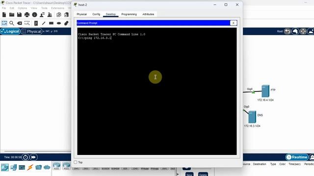
Task: Toggle the Top checkbox in host-2 window
Action: 76,162
